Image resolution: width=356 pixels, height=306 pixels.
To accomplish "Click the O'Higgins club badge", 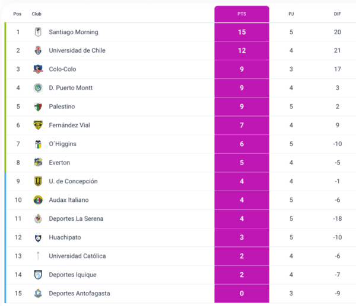I will 38,144.
